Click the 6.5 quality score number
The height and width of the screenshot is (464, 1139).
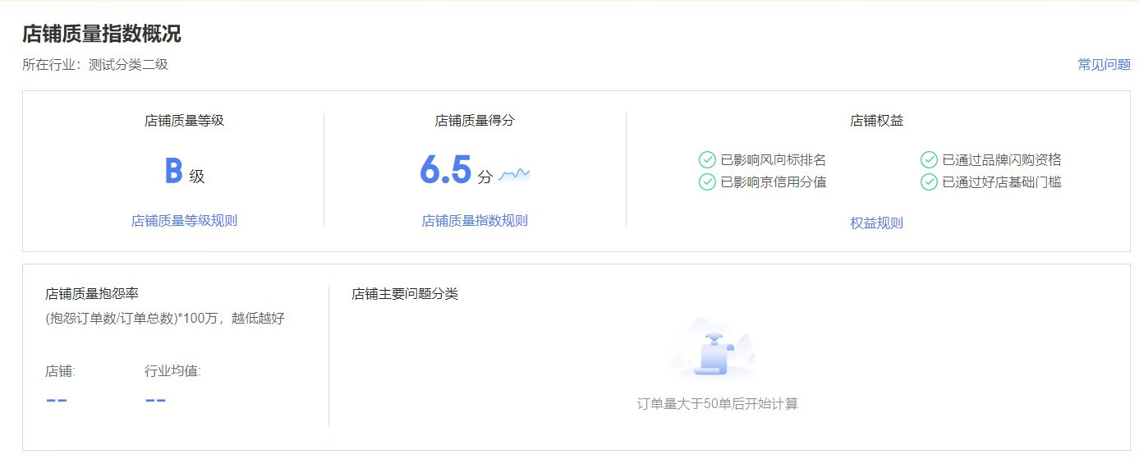445,171
